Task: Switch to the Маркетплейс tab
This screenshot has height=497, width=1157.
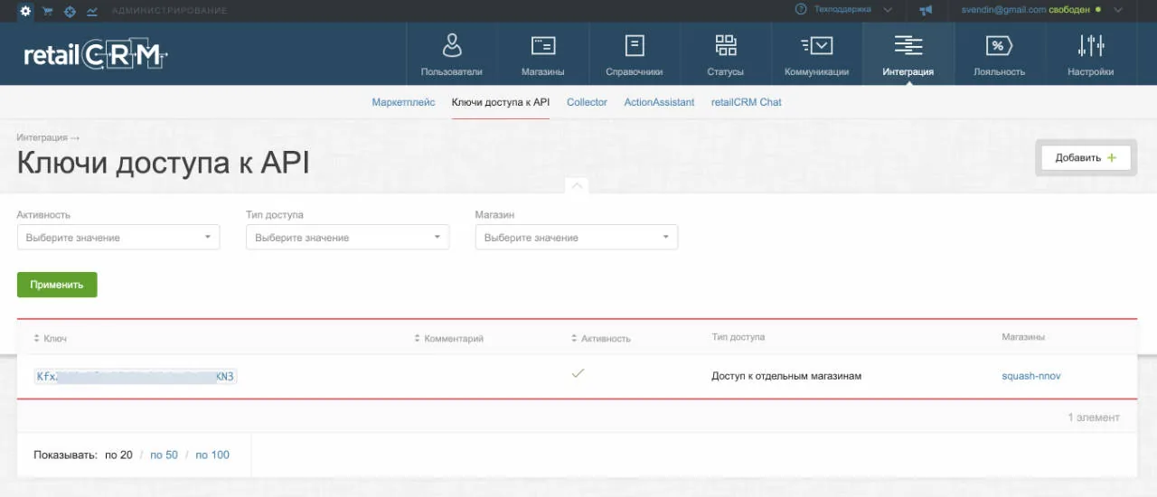Action: pyautogui.click(x=403, y=102)
